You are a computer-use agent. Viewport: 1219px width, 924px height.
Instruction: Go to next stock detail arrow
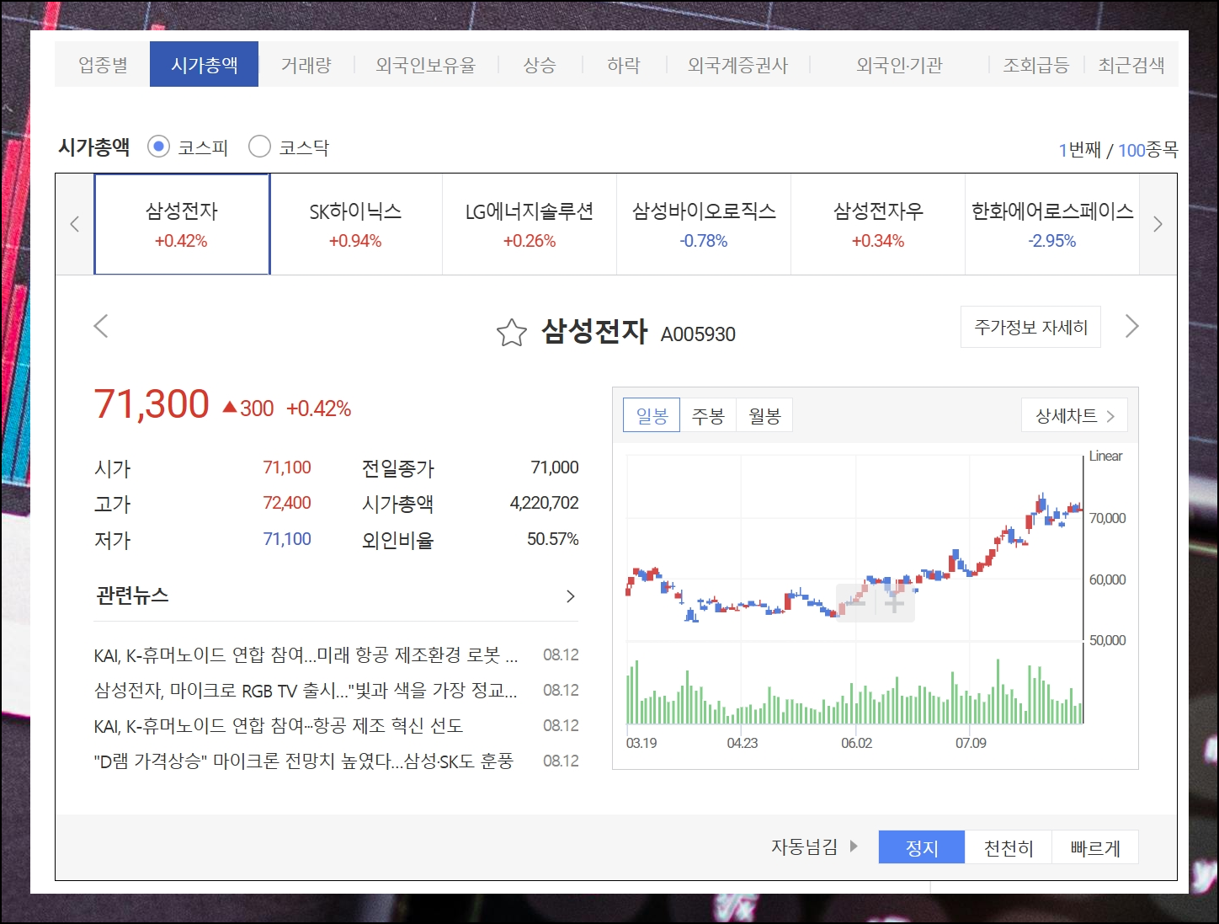1131,326
